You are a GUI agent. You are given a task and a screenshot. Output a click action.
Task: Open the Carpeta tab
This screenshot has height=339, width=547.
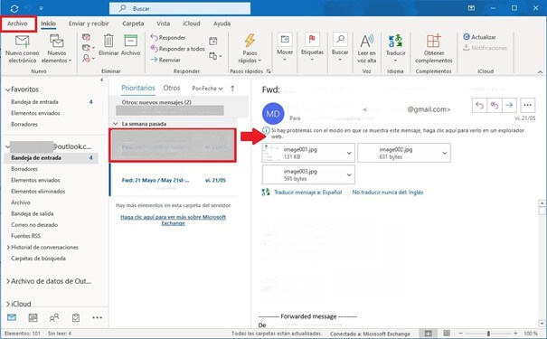[x=133, y=24]
